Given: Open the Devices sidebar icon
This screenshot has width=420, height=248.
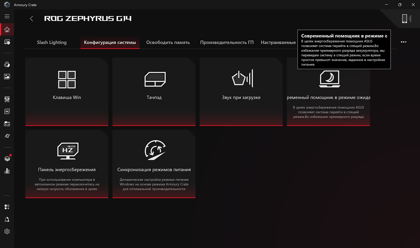Looking at the screenshot, I should pos(7,42).
